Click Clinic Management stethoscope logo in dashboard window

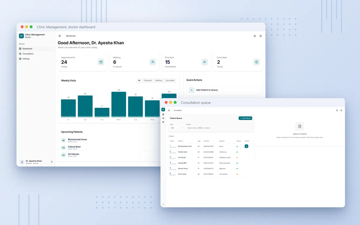coord(21,36)
